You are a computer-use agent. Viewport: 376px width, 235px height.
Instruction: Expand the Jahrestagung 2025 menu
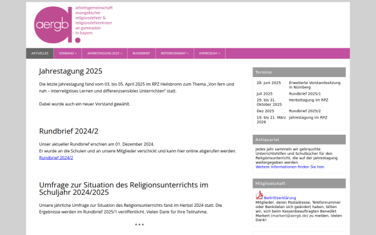click(105, 53)
